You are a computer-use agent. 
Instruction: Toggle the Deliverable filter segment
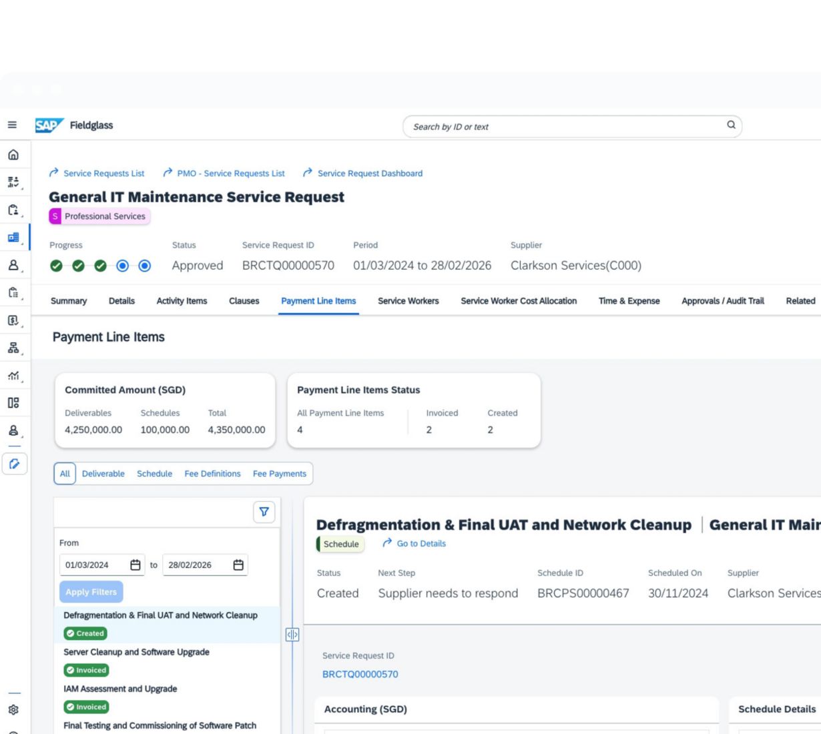point(103,474)
